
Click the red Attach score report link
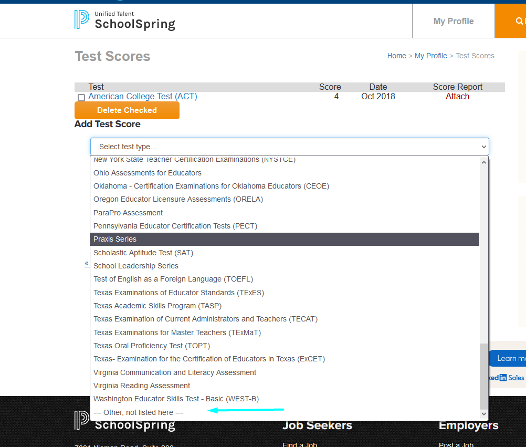[x=457, y=97]
